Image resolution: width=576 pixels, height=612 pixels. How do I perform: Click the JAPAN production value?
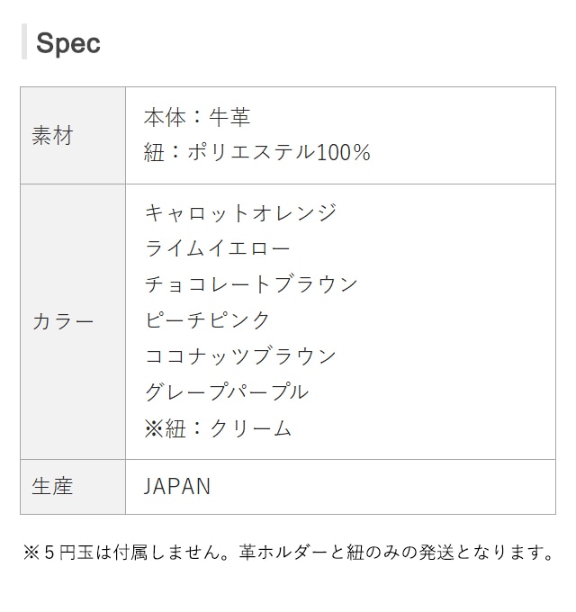(177, 487)
